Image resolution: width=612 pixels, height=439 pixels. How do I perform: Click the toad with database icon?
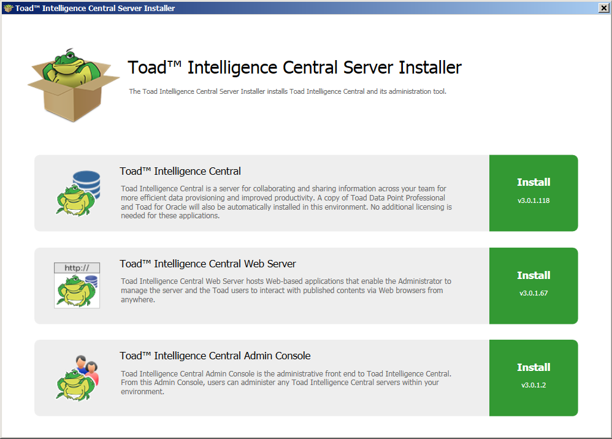78,193
